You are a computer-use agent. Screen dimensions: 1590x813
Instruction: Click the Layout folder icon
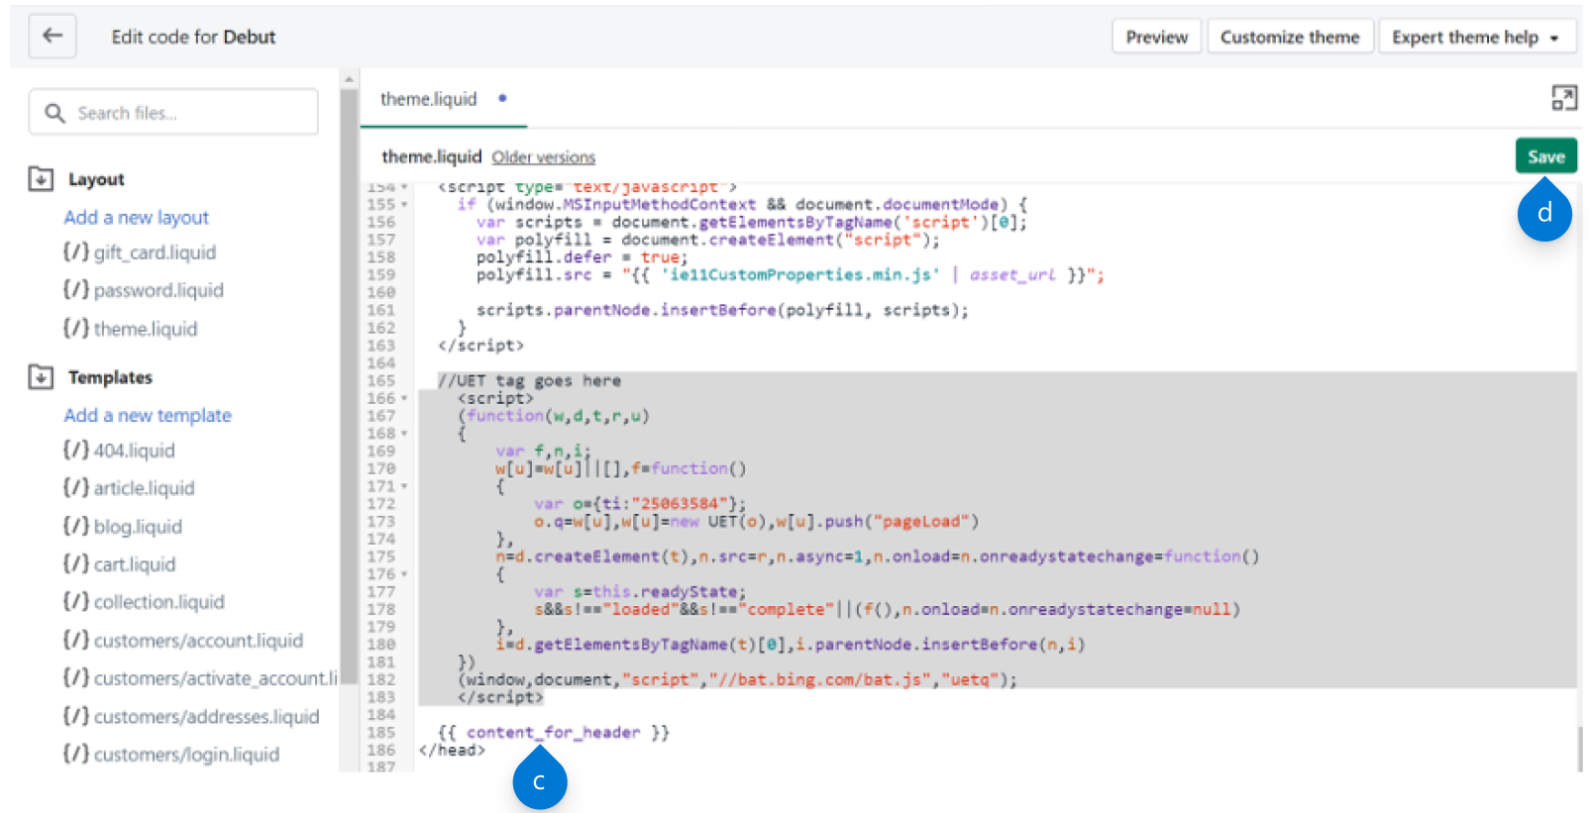click(x=41, y=179)
